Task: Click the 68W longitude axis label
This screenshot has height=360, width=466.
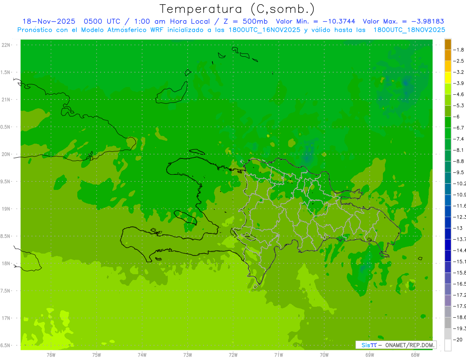Action: tap(415, 355)
